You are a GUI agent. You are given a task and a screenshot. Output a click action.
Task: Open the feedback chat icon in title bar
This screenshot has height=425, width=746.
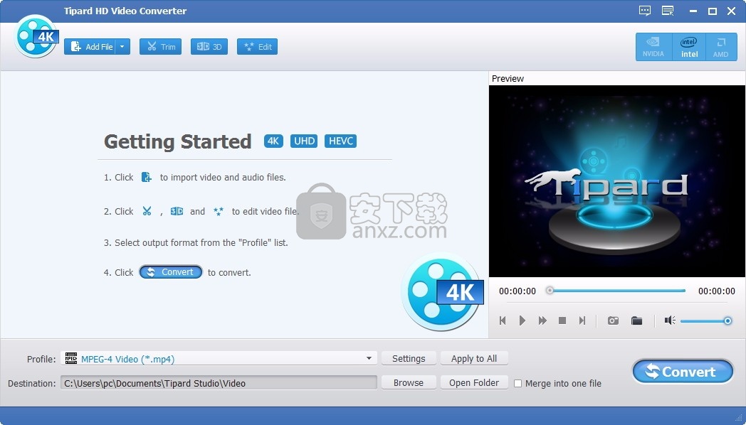click(645, 11)
